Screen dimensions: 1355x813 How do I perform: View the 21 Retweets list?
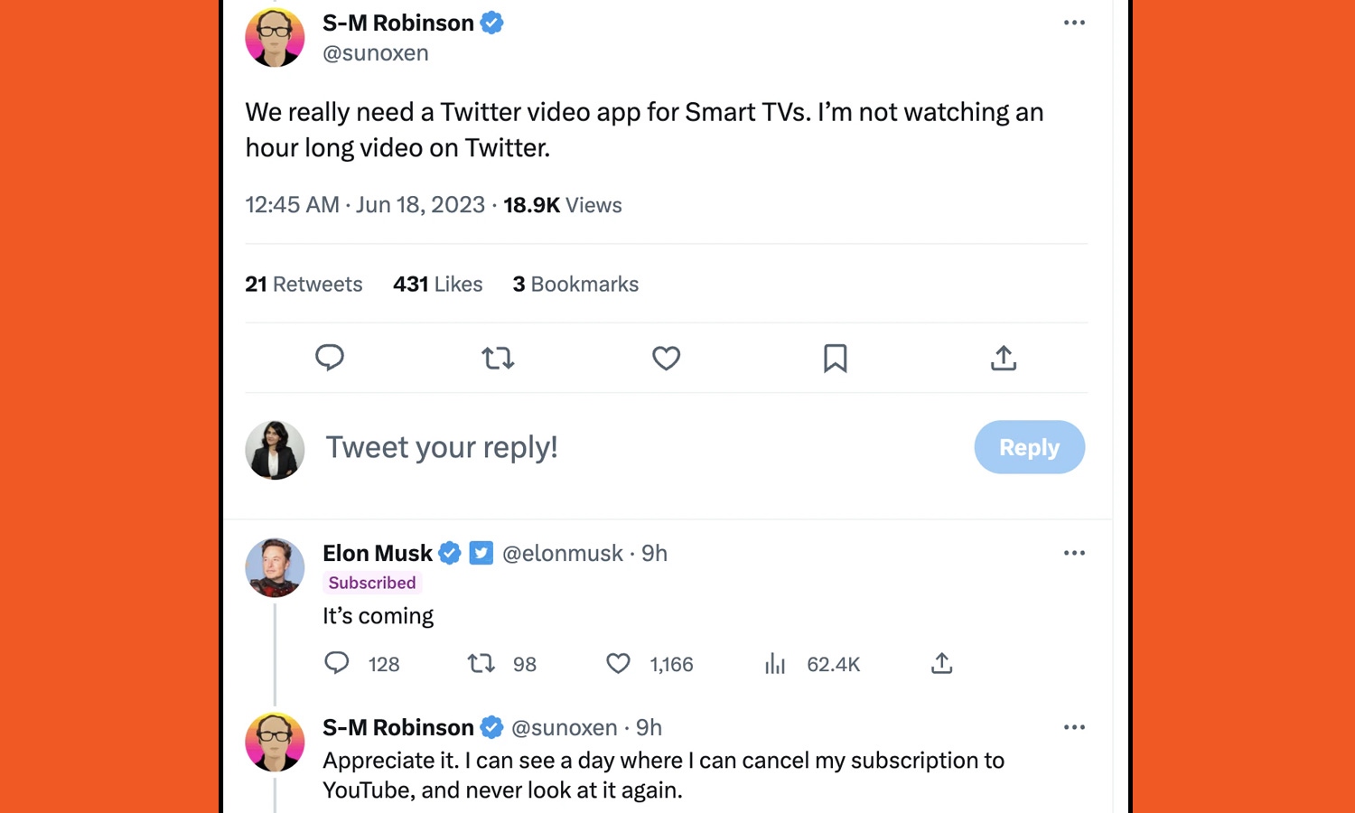(x=304, y=284)
